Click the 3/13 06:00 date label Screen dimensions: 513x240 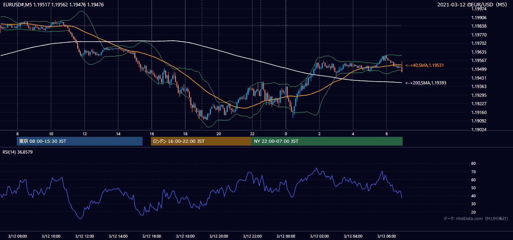[x=387, y=236]
